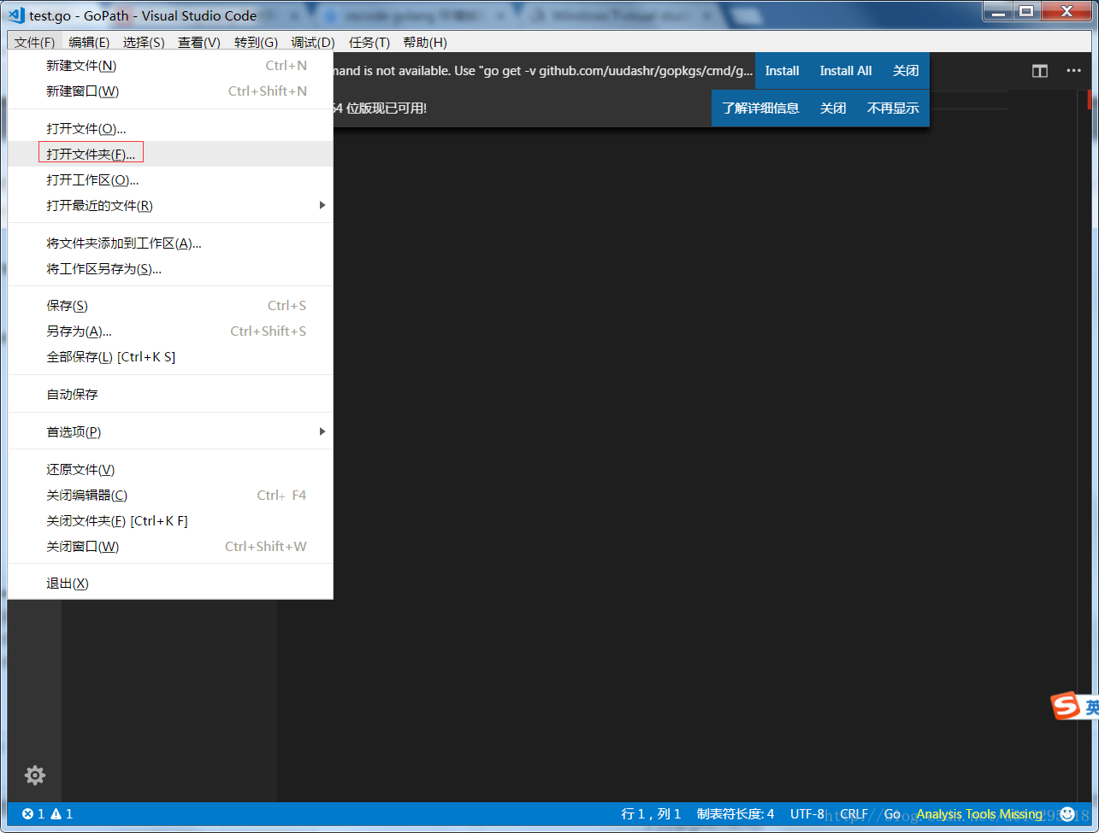This screenshot has height=833, width=1099.
Task: Open the 帮助(H) menu
Action: (x=425, y=43)
